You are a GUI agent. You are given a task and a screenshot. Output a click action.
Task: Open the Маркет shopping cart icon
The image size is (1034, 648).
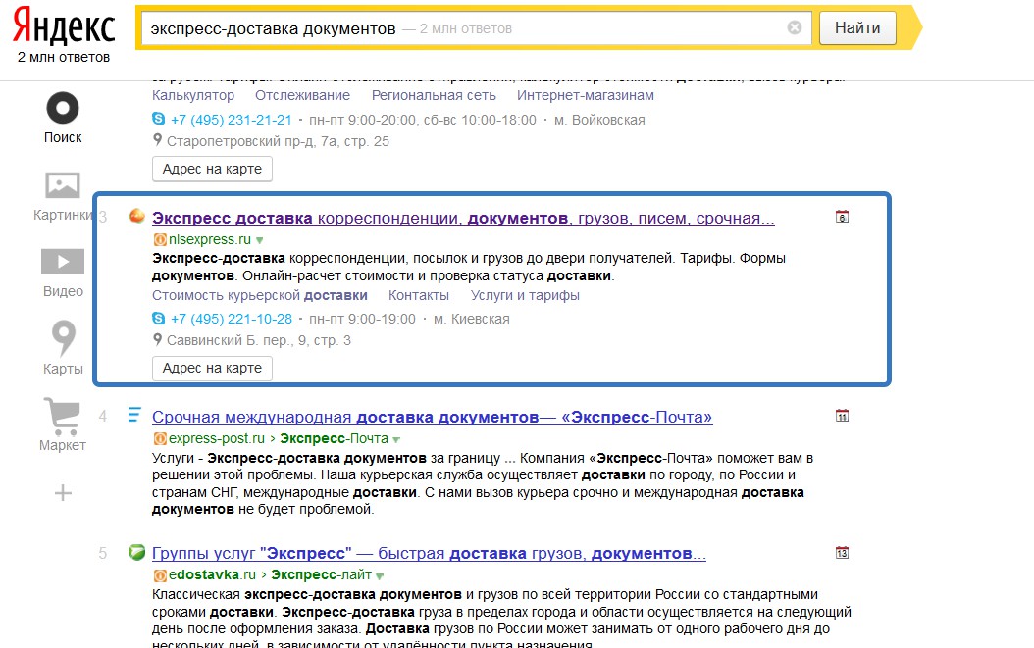62,416
